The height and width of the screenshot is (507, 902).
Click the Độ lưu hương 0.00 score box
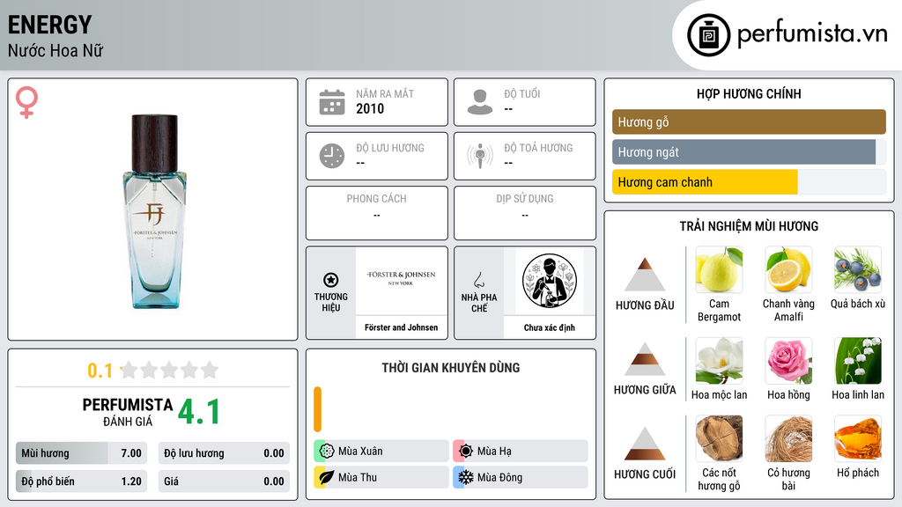[224, 453]
